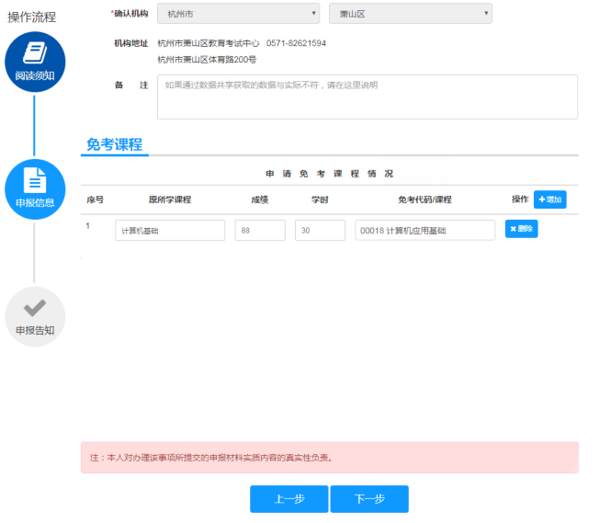Click the checkmark icon for 申报告知 step
This screenshot has height=523, width=611.
coord(35,308)
